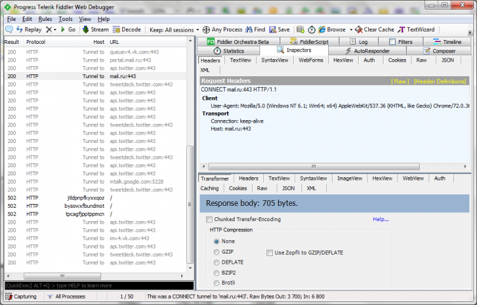Screen dimensions: 477x305
Task: Select the Brotli compression radio button
Action: 216,283
